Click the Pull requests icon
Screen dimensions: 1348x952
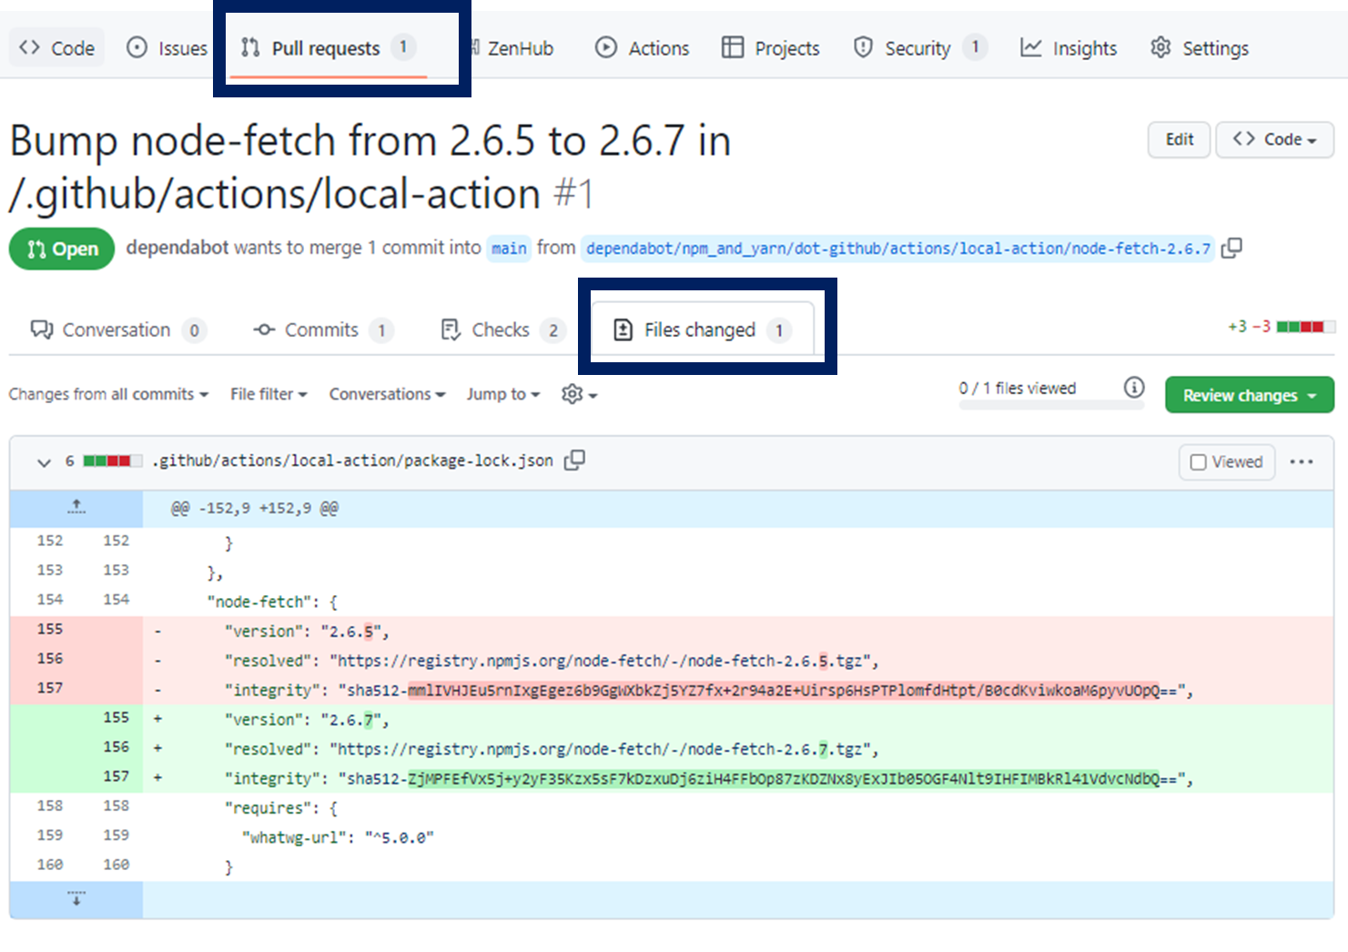[x=250, y=47]
